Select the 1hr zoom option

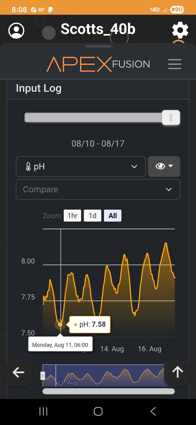click(73, 216)
